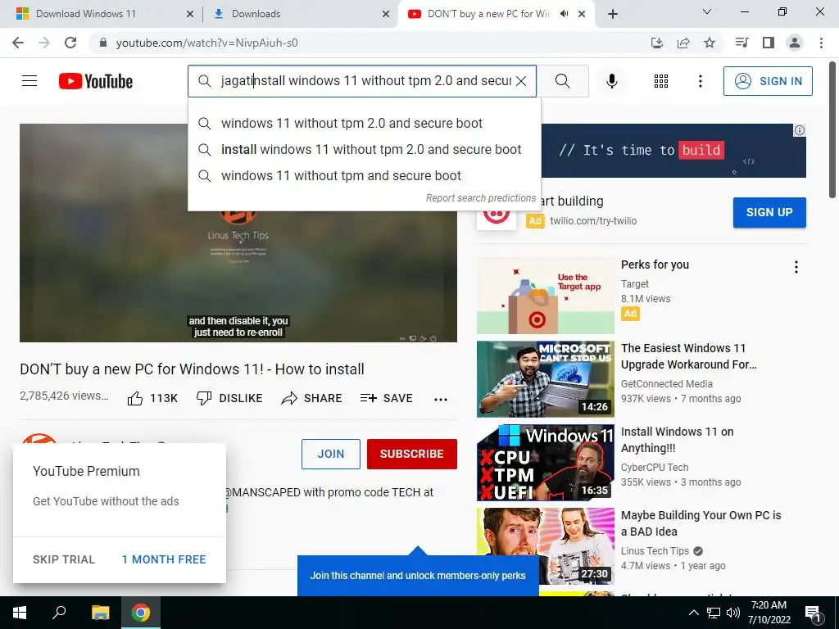Open The Easiest Windows 11 Upgrade thumbnail
Viewport: 839px width, 629px height.
[x=545, y=379]
